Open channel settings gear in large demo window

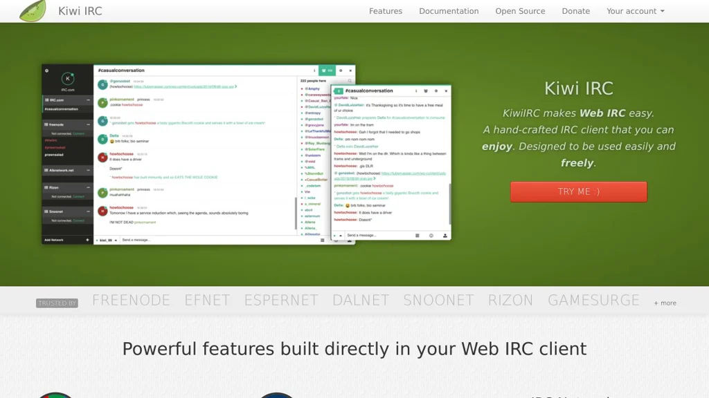tap(341, 70)
